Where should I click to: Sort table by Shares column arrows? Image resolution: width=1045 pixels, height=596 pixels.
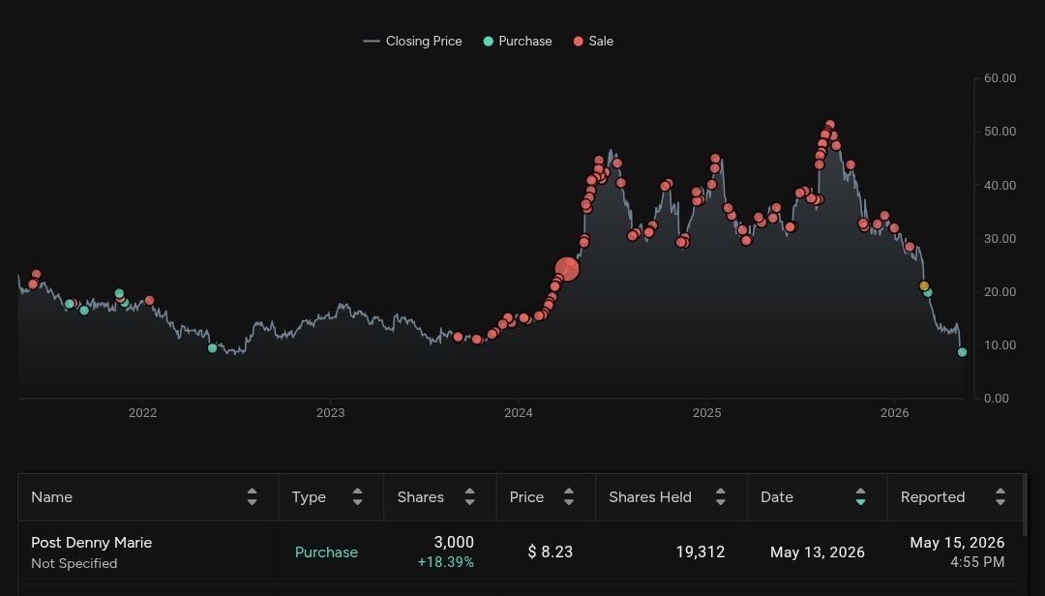click(x=470, y=496)
